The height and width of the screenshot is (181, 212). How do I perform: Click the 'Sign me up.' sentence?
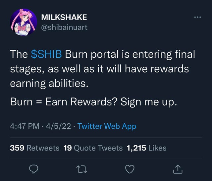[149, 102]
